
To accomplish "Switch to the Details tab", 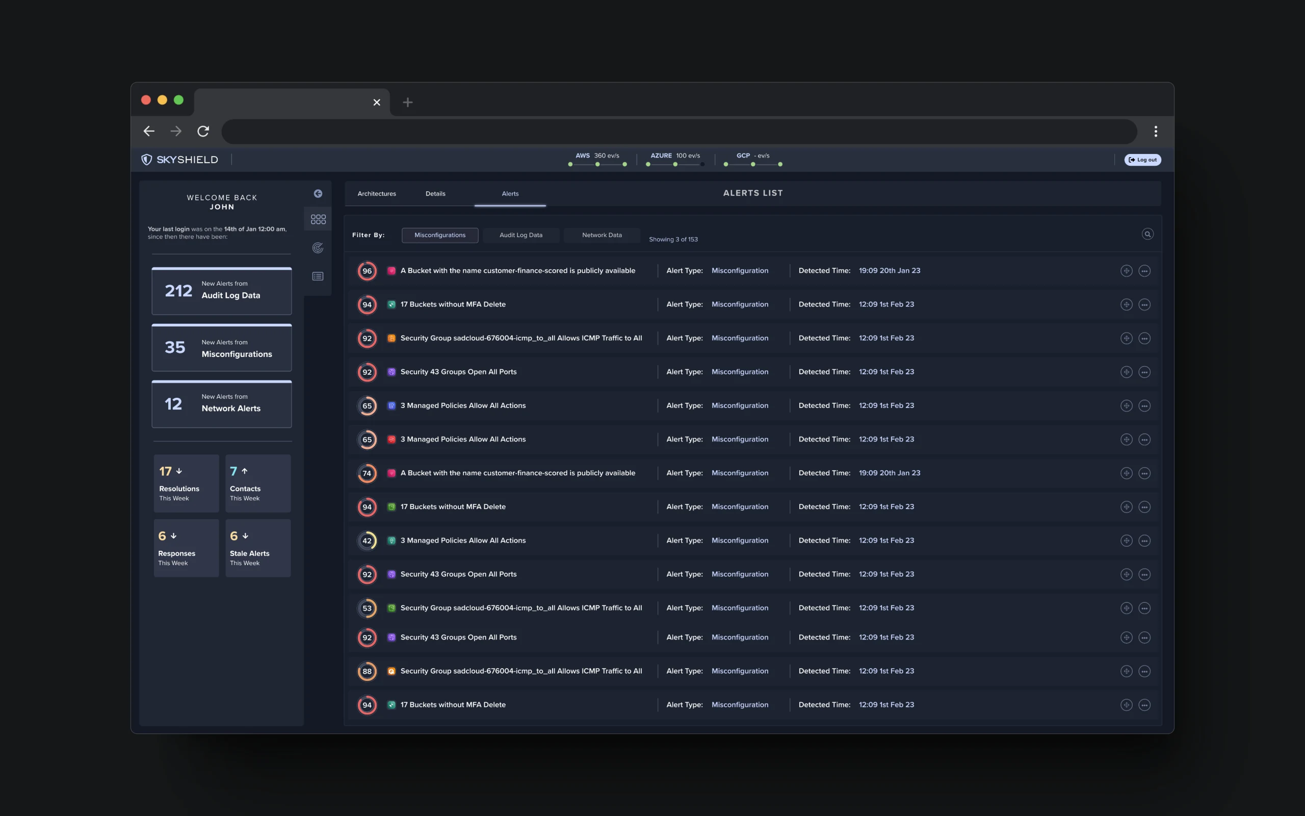I will (x=435, y=194).
